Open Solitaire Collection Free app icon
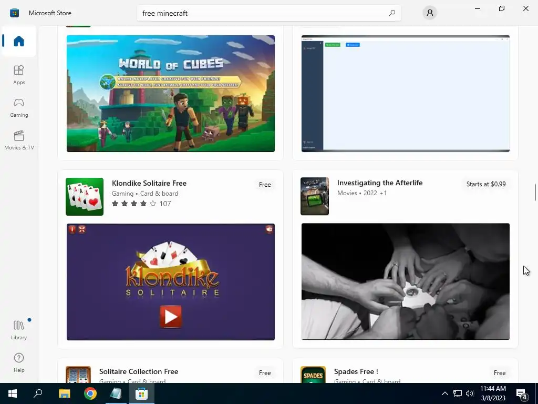This screenshot has height=404, width=538. pos(78,375)
